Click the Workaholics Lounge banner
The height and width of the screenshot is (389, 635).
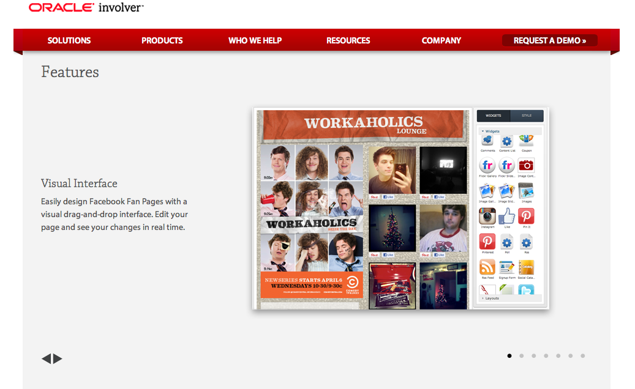pos(363,125)
